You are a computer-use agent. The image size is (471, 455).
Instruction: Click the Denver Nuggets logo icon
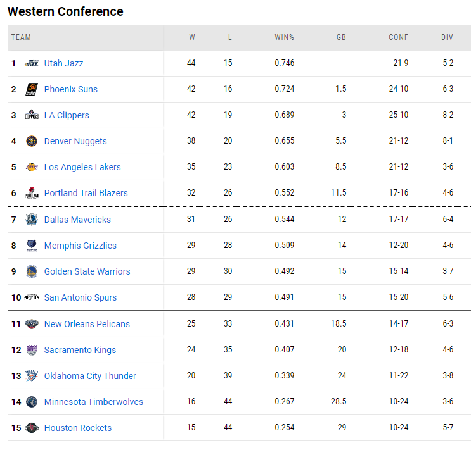(x=32, y=141)
